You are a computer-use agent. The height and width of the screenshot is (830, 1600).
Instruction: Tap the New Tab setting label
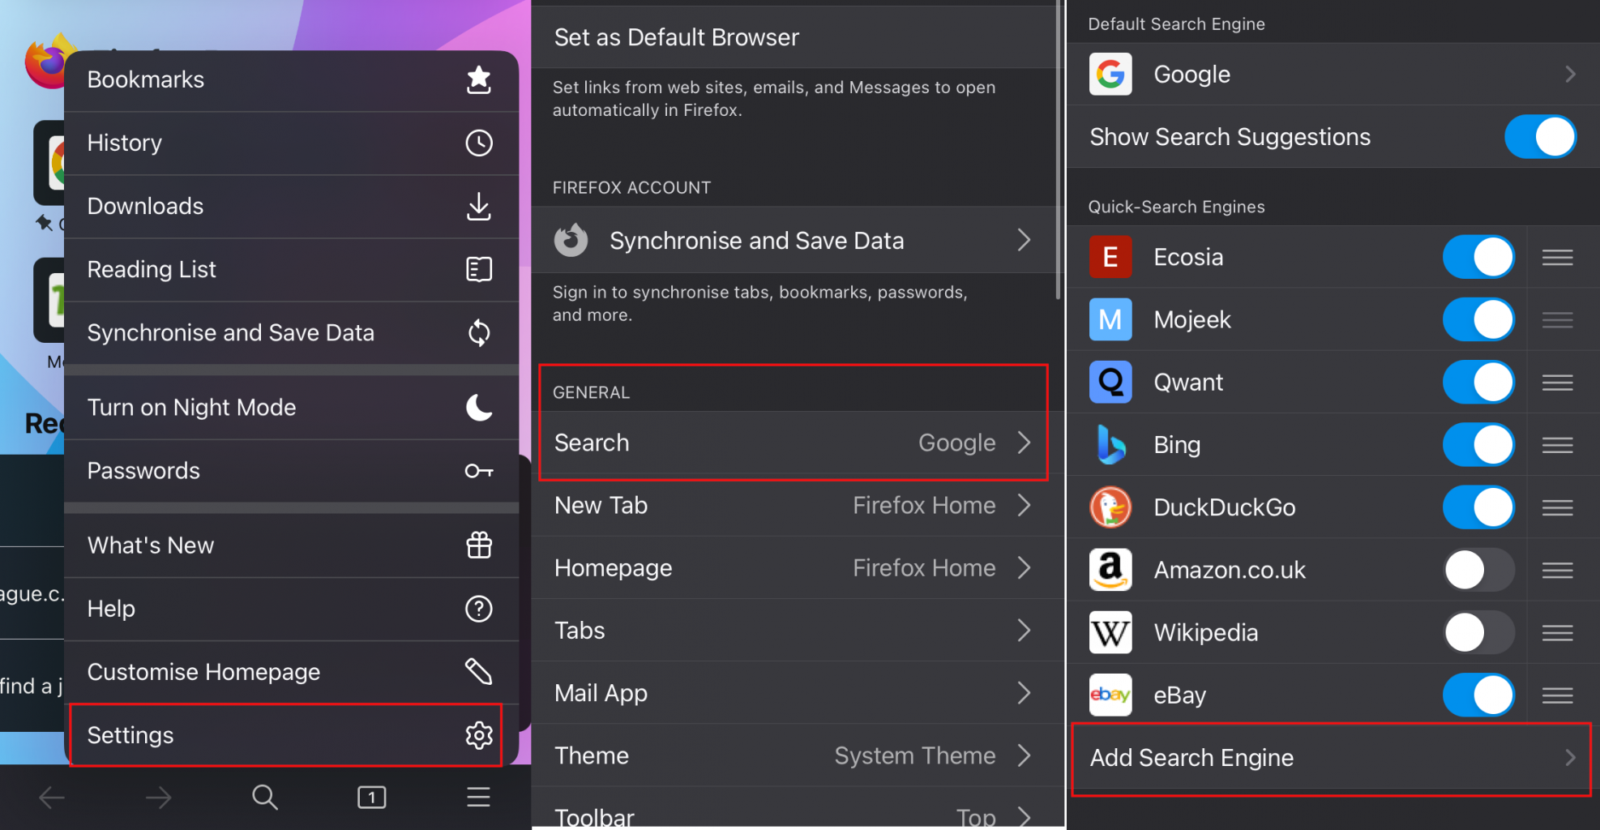601,505
